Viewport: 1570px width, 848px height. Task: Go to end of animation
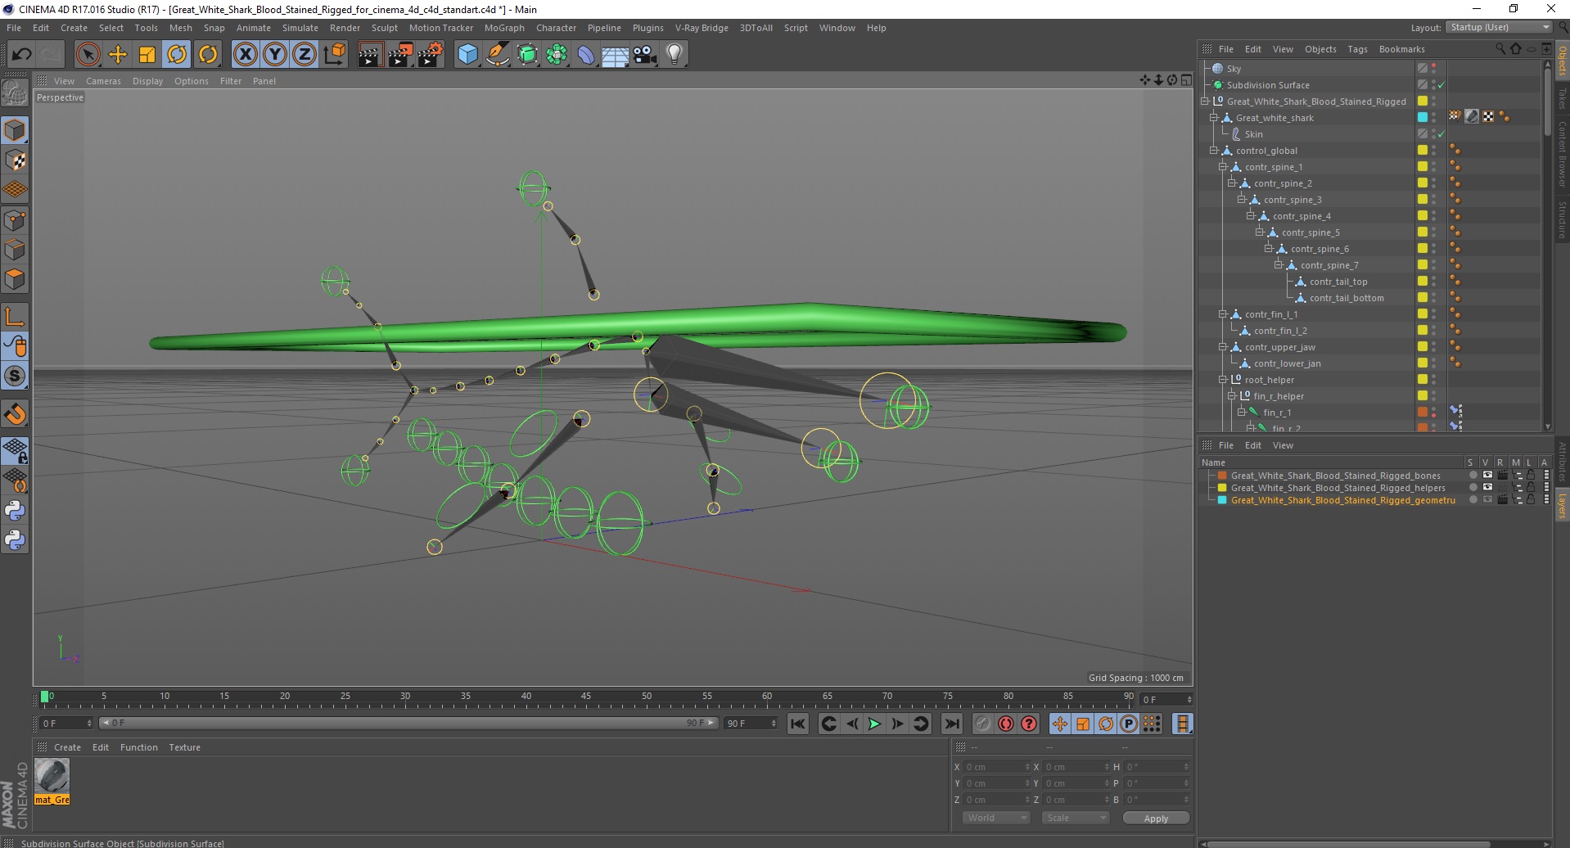pos(951,724)
